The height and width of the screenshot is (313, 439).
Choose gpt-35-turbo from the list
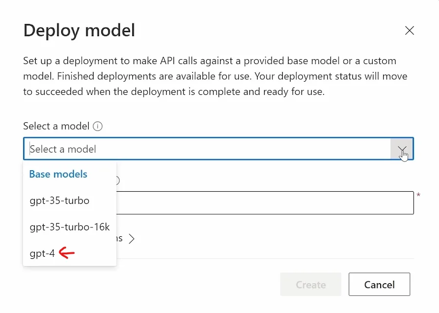pyautogui.click(x=59, y=201)
